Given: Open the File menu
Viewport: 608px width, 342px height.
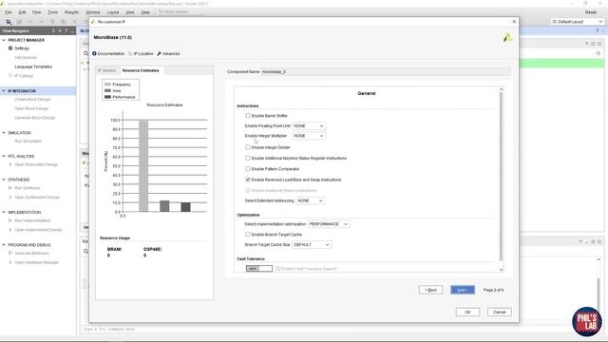Looking at the screenshot, I should pyautogui.click(x=9, y=12).
